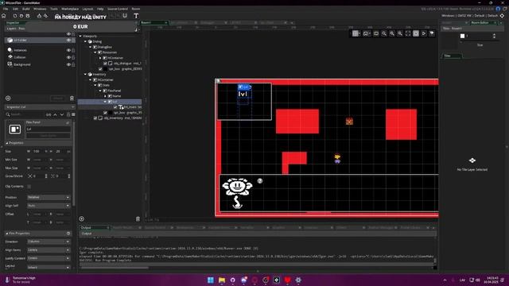This screenshot has width=509, height=286.
Task: Click the Flowey flower sprite in dialog box
Action: tap(237, 193)
